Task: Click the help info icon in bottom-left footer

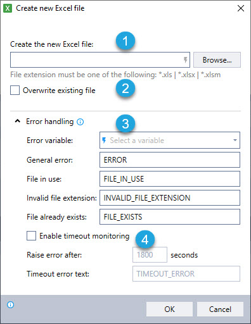Action: (10, 304)
